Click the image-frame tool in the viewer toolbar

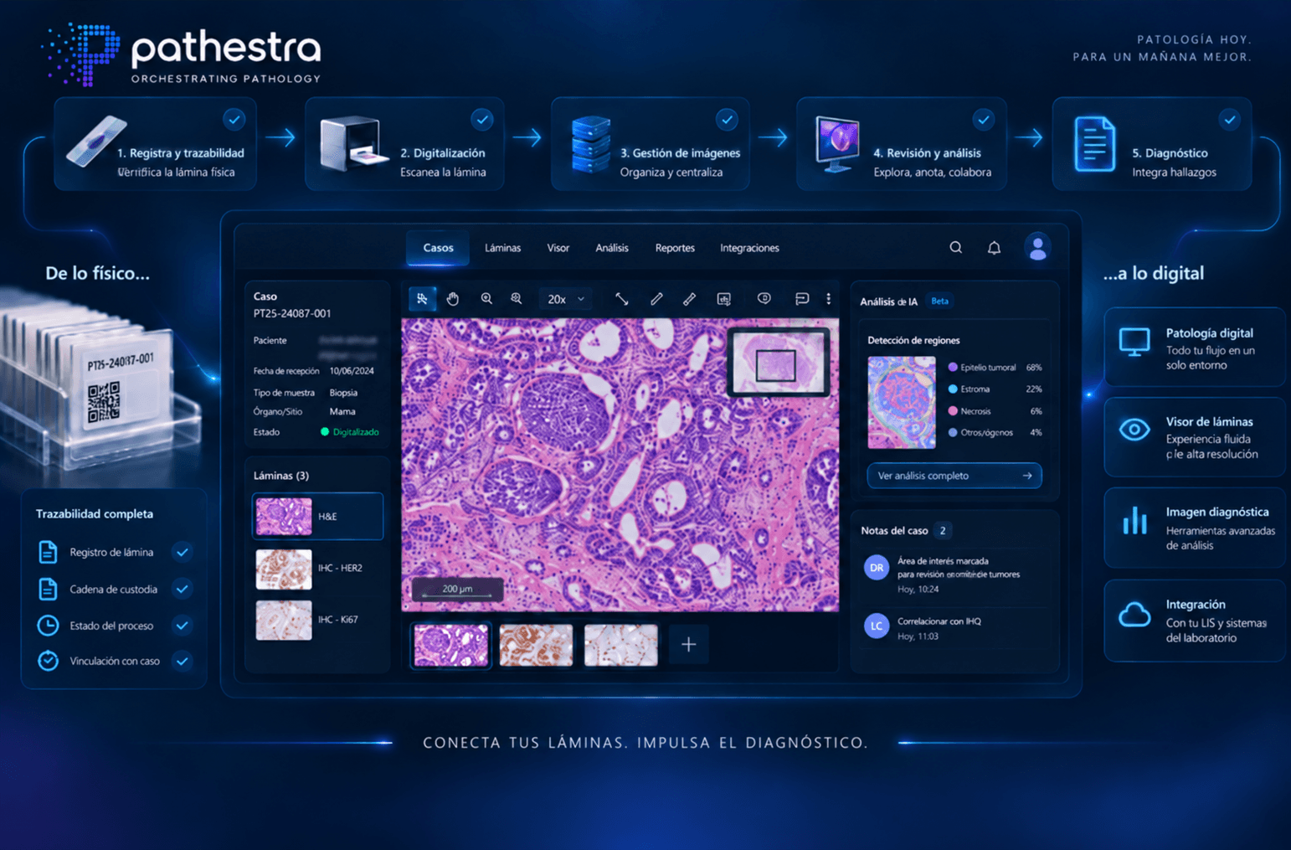(724, 299)
